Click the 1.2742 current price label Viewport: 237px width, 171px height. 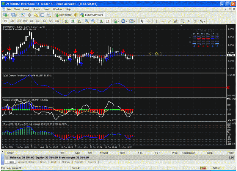231,55
